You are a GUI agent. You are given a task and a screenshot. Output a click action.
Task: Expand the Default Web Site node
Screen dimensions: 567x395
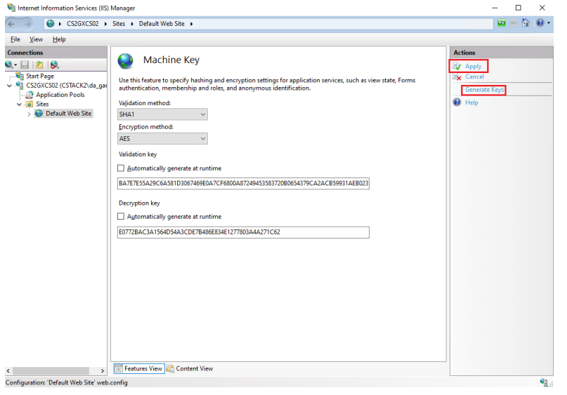pos(29,114)
